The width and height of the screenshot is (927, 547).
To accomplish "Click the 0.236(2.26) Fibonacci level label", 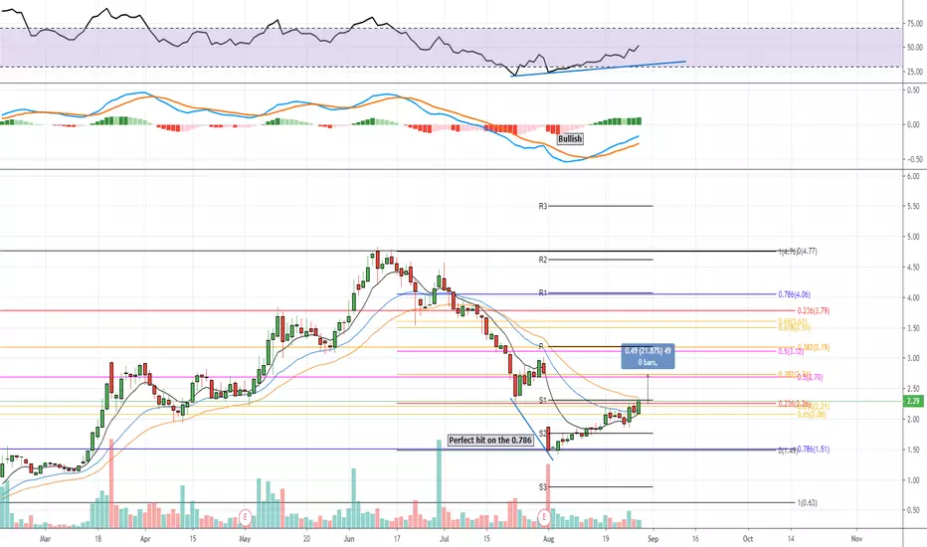I will click(794, 404).
